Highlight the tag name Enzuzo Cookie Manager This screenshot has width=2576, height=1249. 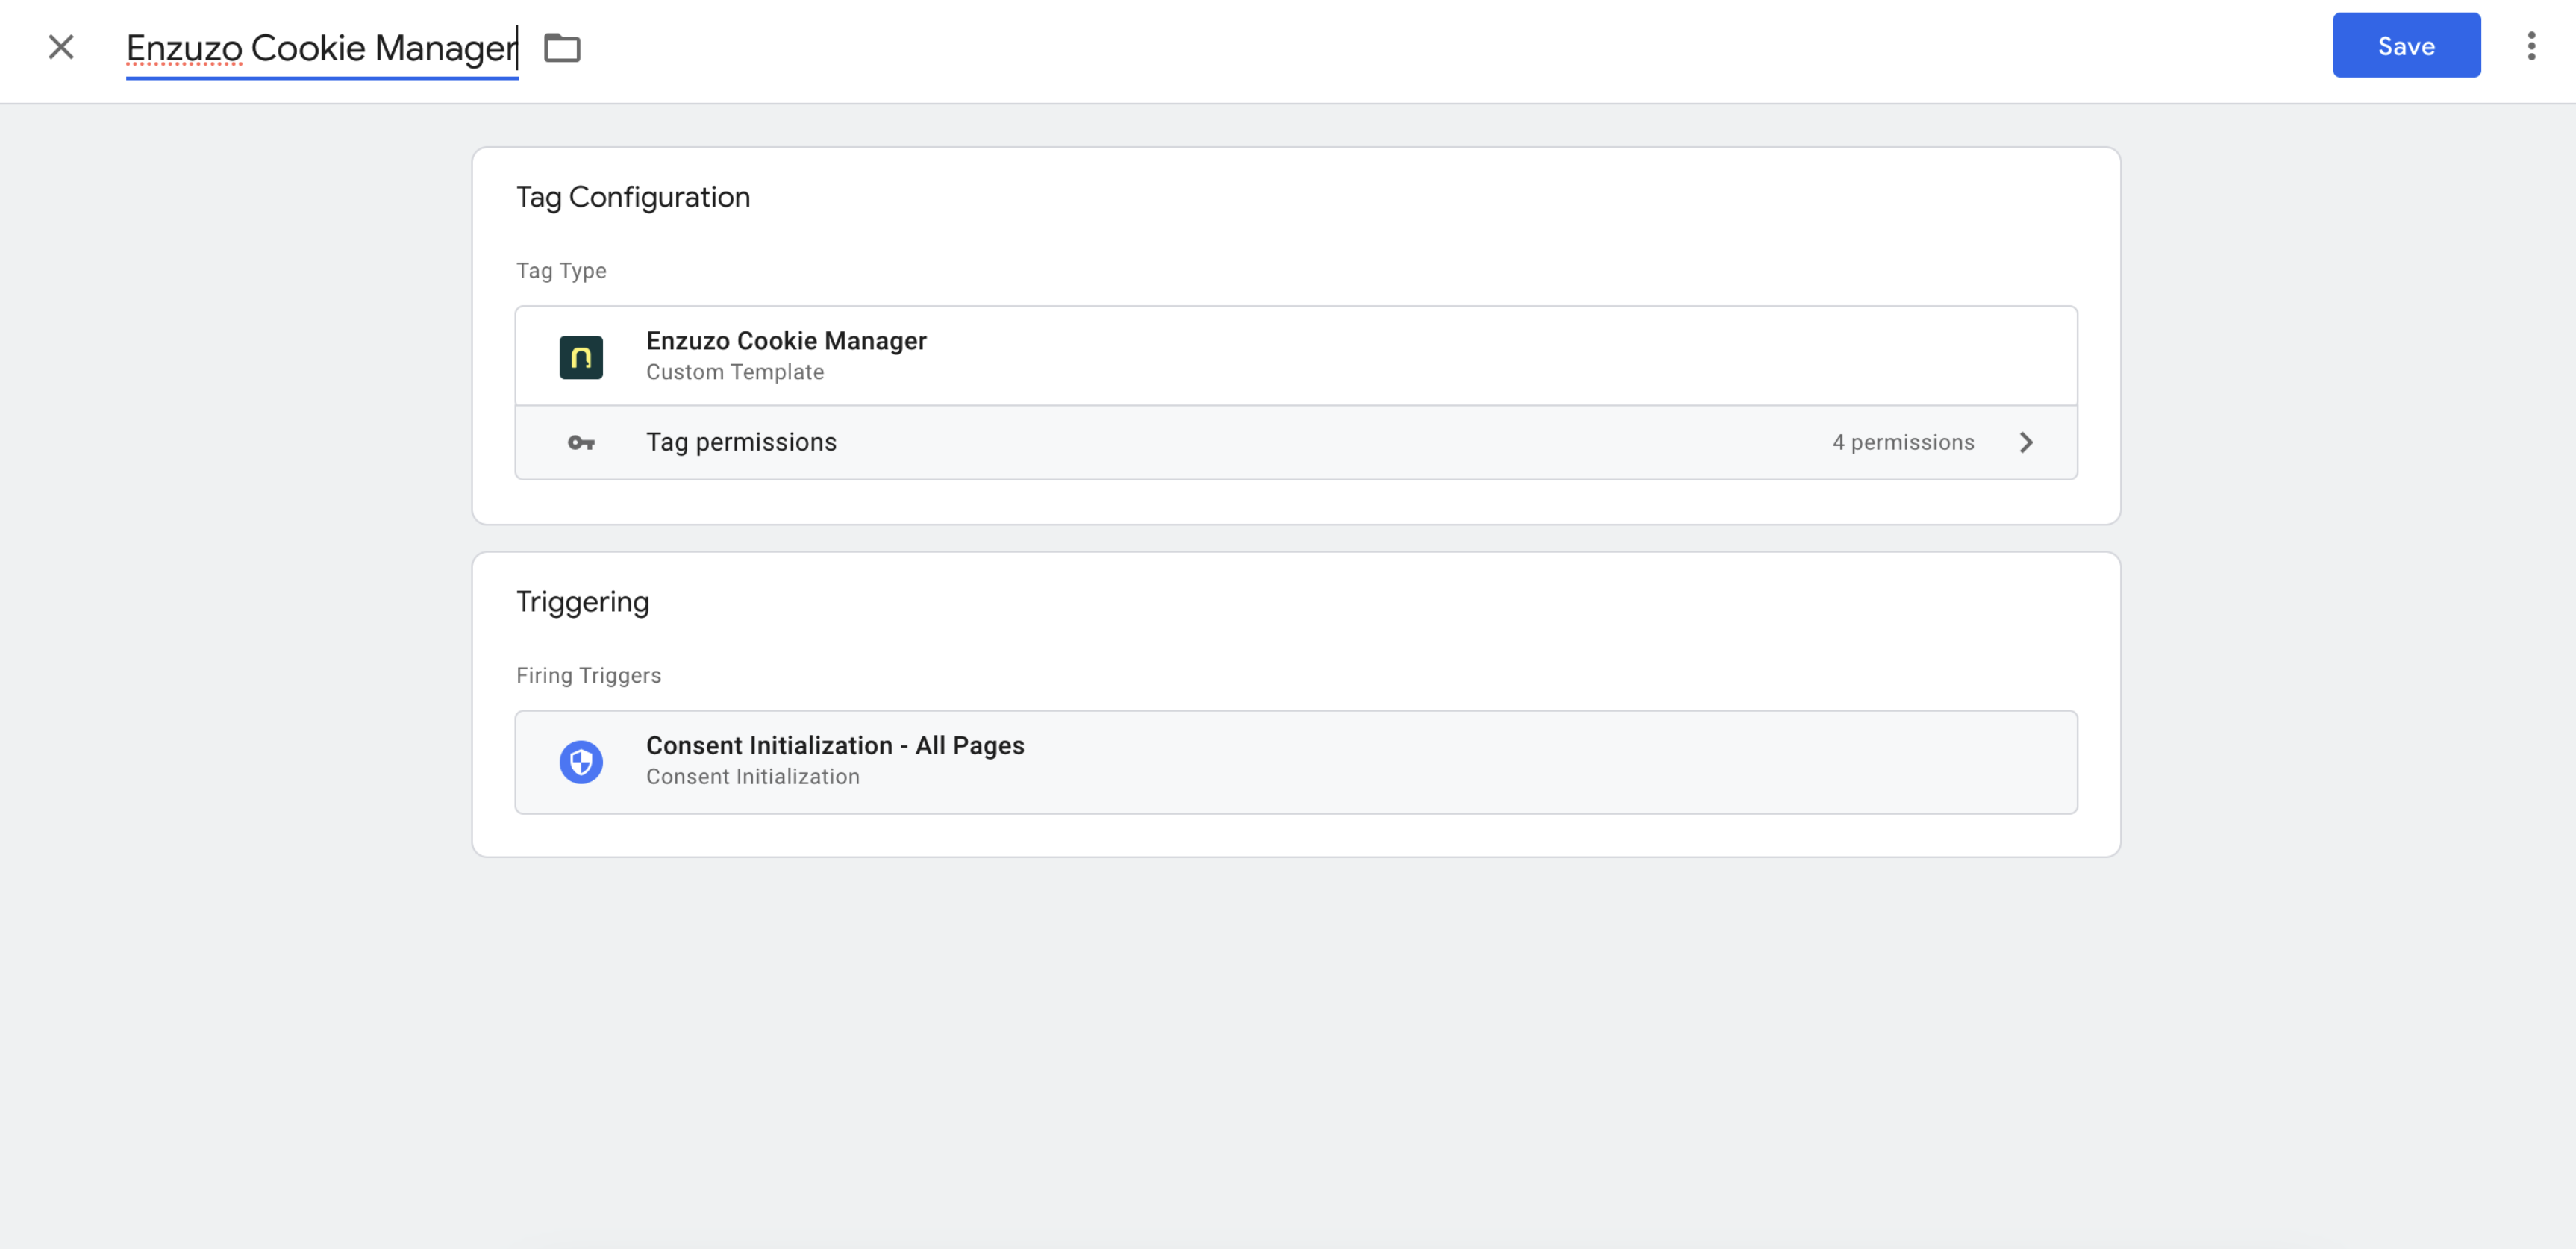[320, 47]
